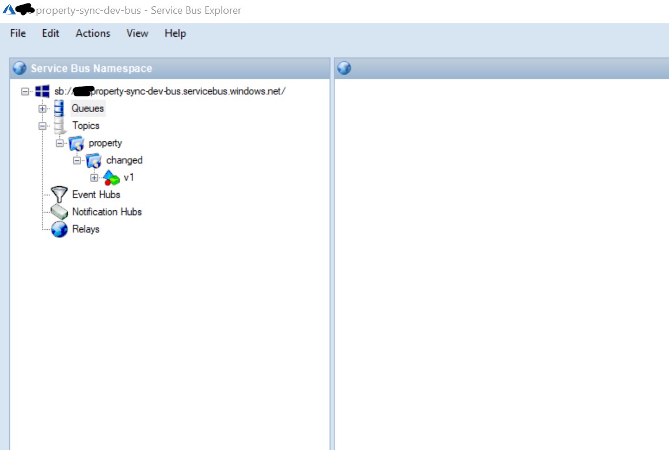Collapse the Topics tree node
Image resolution: width=669 pixels, height=450 pixels.
(42, 126)
